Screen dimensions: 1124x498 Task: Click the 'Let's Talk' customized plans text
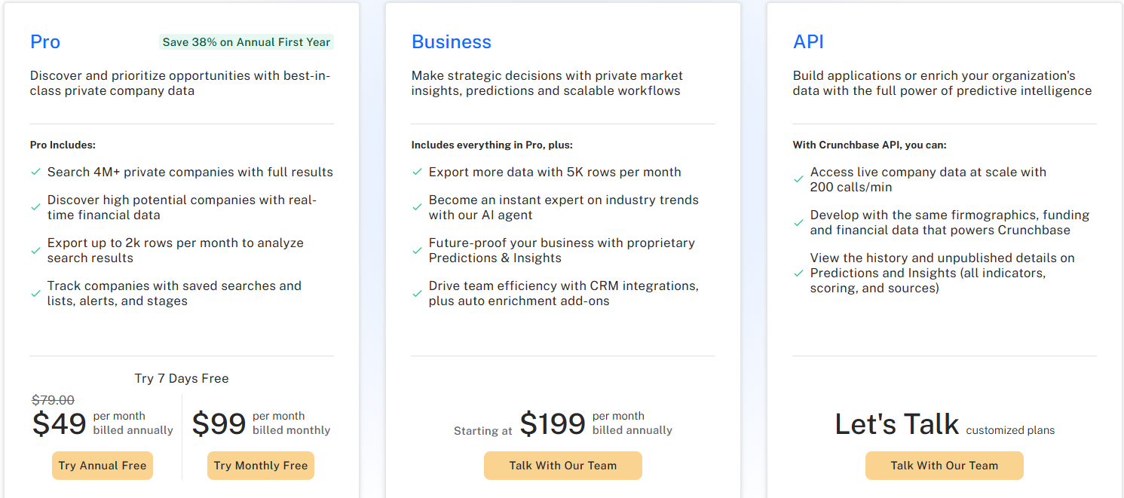point(896,424)
